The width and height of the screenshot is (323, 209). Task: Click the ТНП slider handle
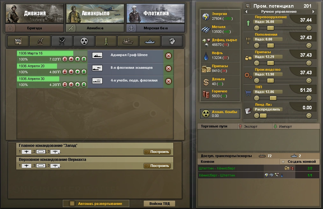pyautogui.click(x=273, y=98)
